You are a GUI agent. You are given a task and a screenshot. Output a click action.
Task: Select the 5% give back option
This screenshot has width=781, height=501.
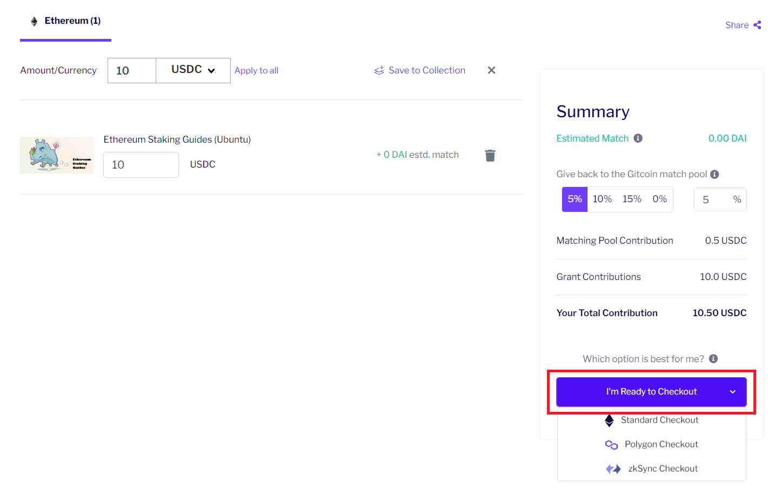pyautogui.click(x=575, y=199)
